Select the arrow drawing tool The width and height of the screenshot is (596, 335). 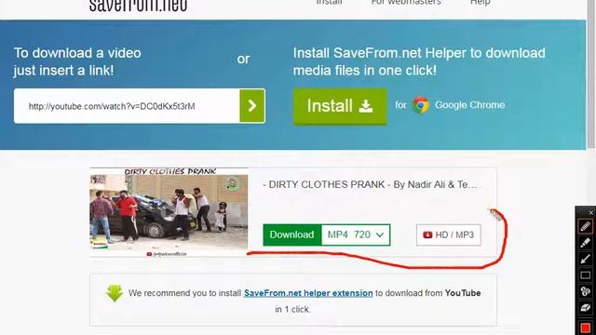point(585,259)
